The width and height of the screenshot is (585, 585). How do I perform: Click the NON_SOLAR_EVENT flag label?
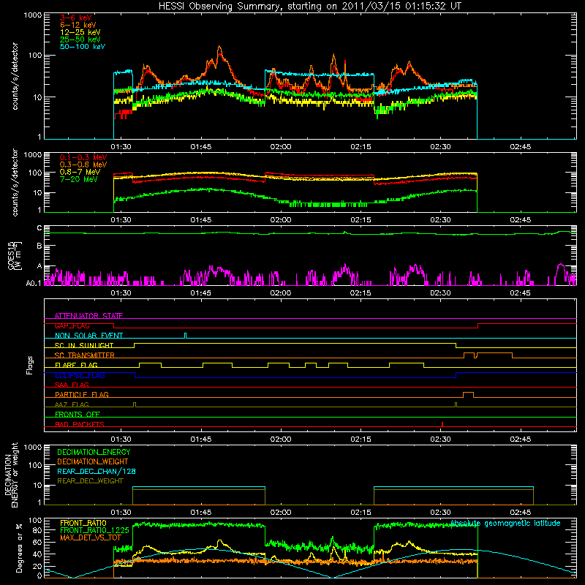point(88,336)
